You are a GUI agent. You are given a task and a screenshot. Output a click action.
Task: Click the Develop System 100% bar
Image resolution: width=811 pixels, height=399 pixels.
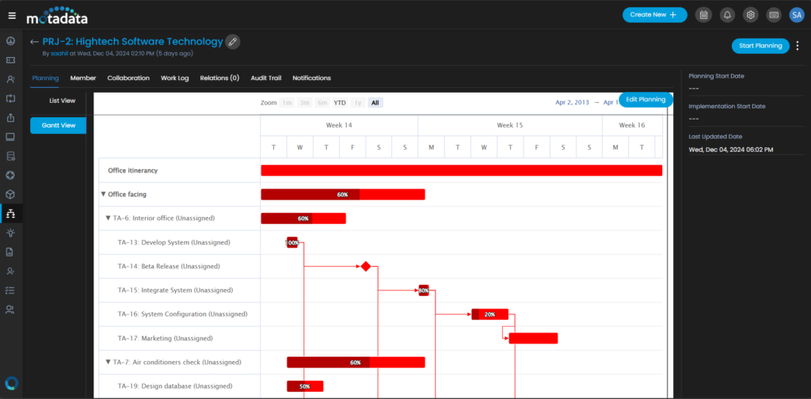tap(292, 242)
